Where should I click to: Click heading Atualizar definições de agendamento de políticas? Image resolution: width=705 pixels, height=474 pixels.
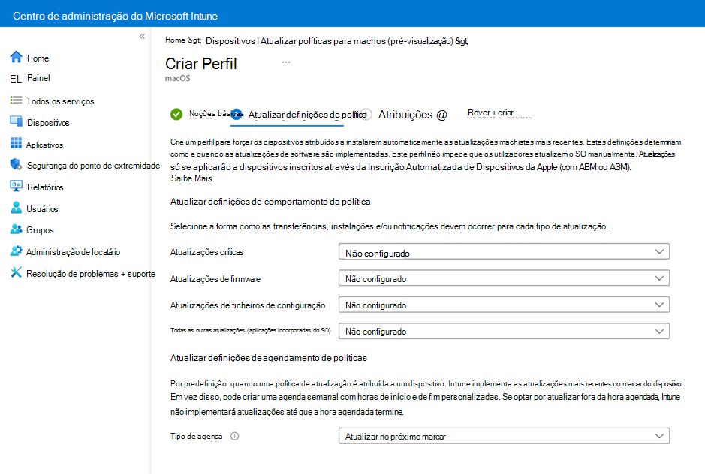[x=269, y=358]
